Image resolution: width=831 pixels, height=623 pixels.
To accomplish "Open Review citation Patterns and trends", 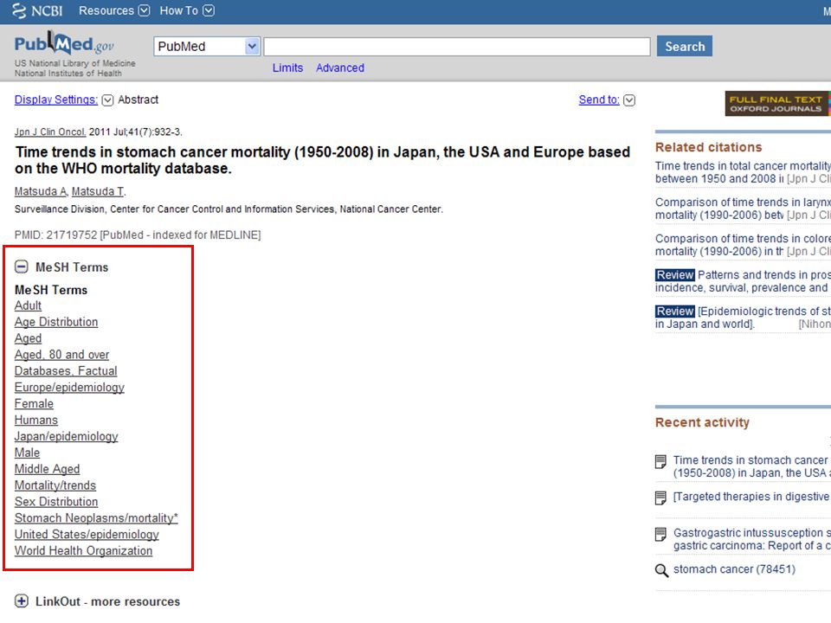I will point(743,281).
